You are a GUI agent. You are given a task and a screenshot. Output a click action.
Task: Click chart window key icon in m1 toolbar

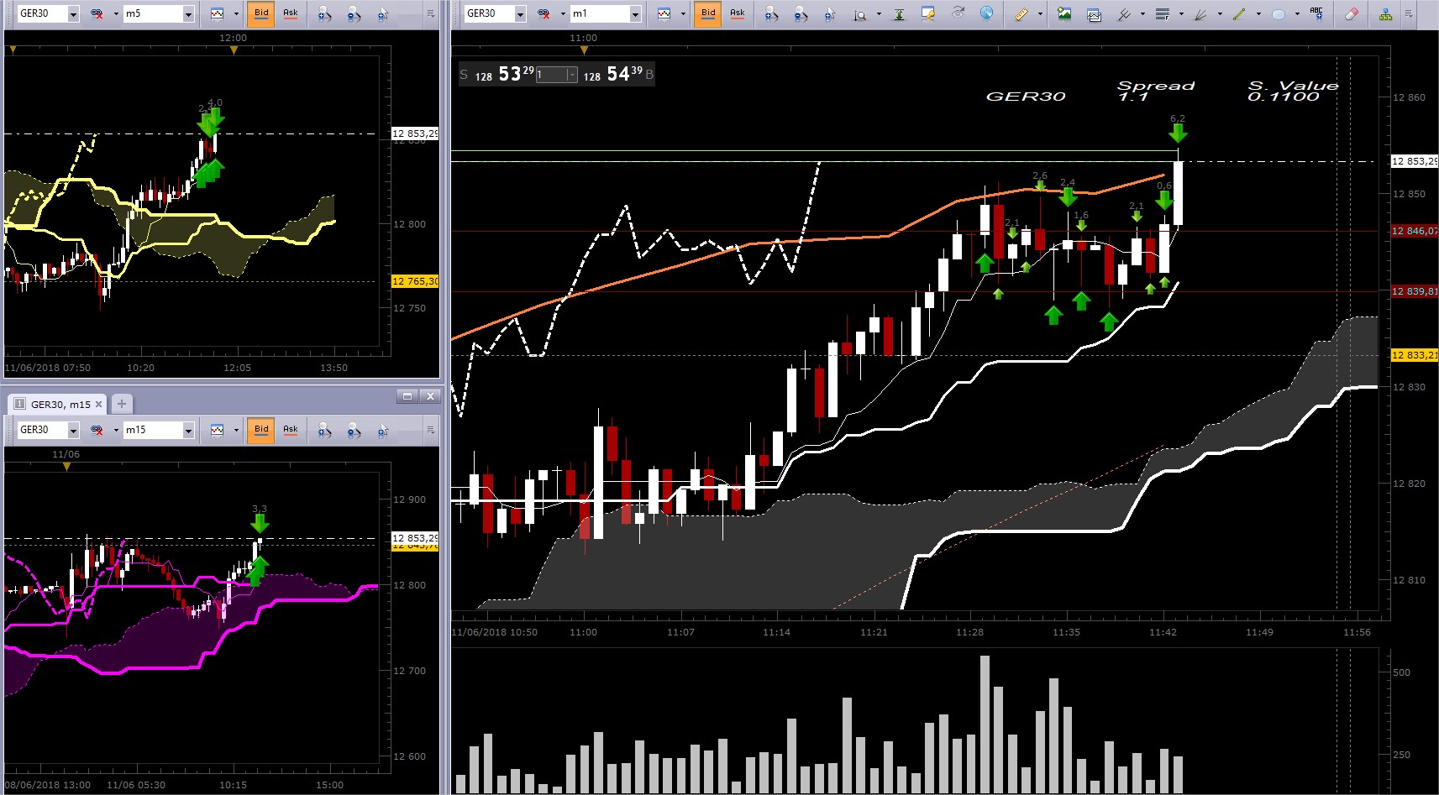928,13
